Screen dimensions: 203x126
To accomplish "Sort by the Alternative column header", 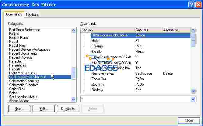I will pyautogui.click(x=176, y=30).
